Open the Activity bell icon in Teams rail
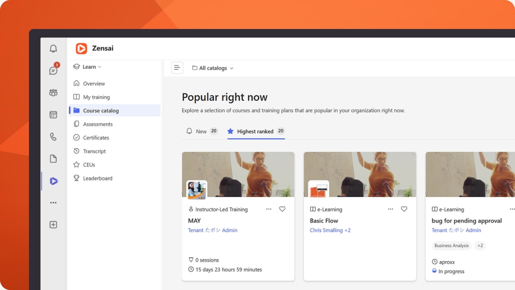515x290 pixels. click(53, 49)
